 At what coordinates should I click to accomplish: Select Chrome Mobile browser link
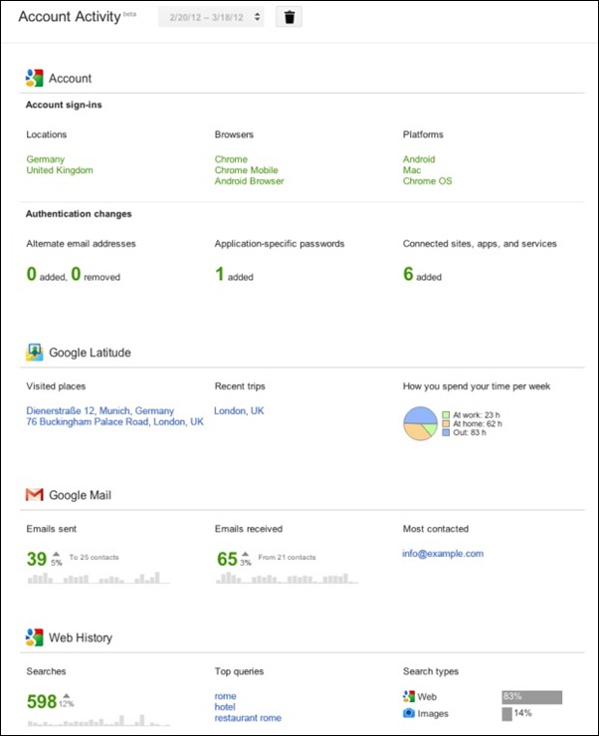pos(247,170)
